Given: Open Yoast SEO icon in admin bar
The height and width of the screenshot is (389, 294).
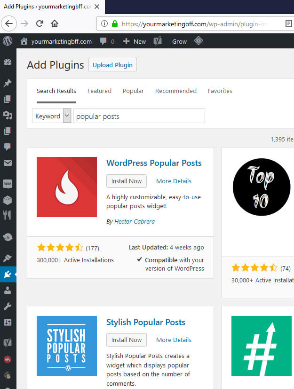Looking at the screenshot, I should click(158, 41).
